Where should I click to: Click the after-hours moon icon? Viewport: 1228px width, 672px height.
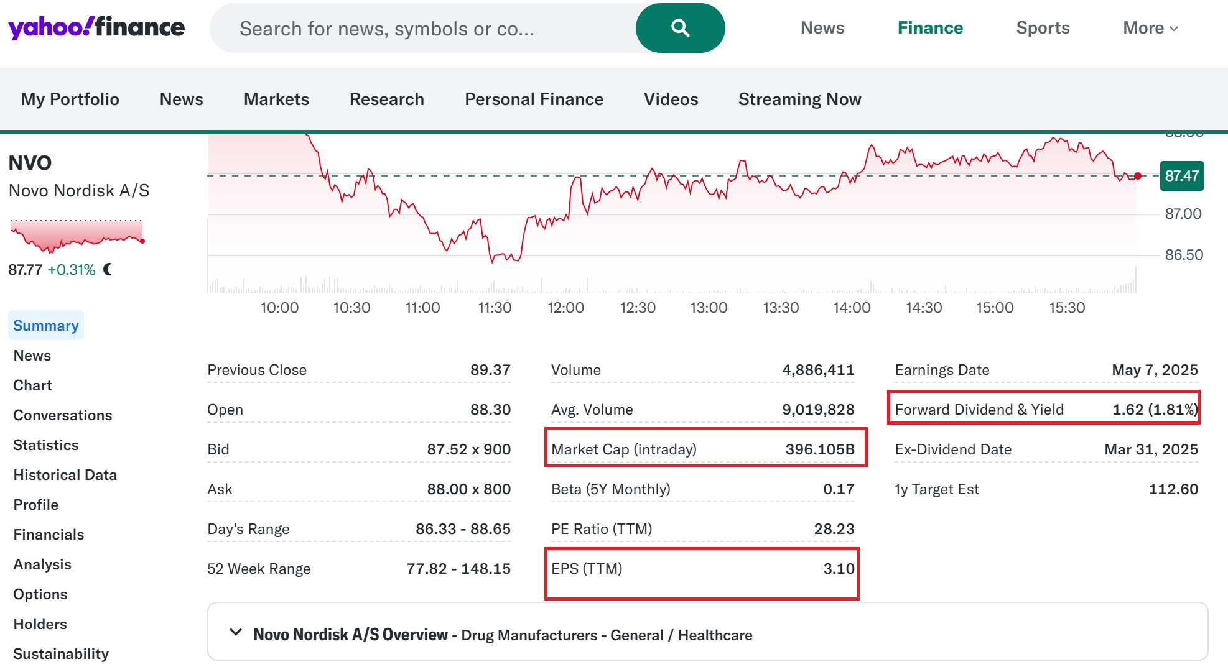(x=108, y=269)
